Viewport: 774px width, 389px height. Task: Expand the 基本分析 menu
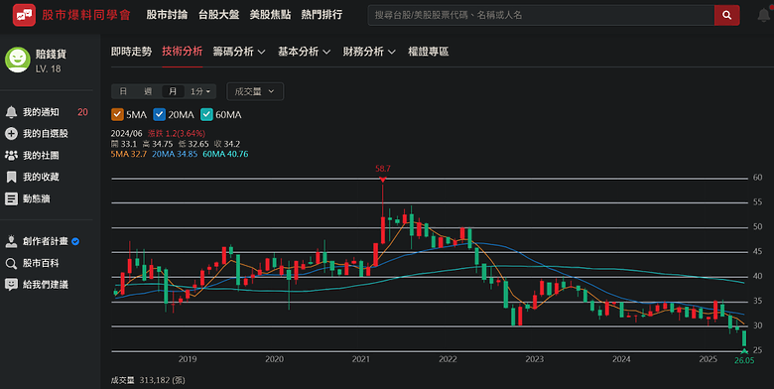coord(304,52)
